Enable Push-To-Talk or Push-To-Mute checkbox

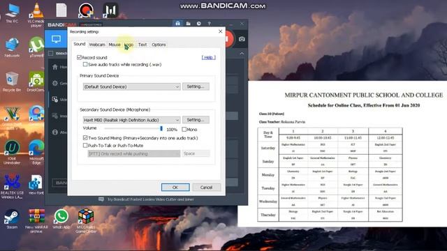tap(85, 146)
